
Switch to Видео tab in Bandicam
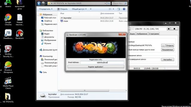(x=132, y=34)
